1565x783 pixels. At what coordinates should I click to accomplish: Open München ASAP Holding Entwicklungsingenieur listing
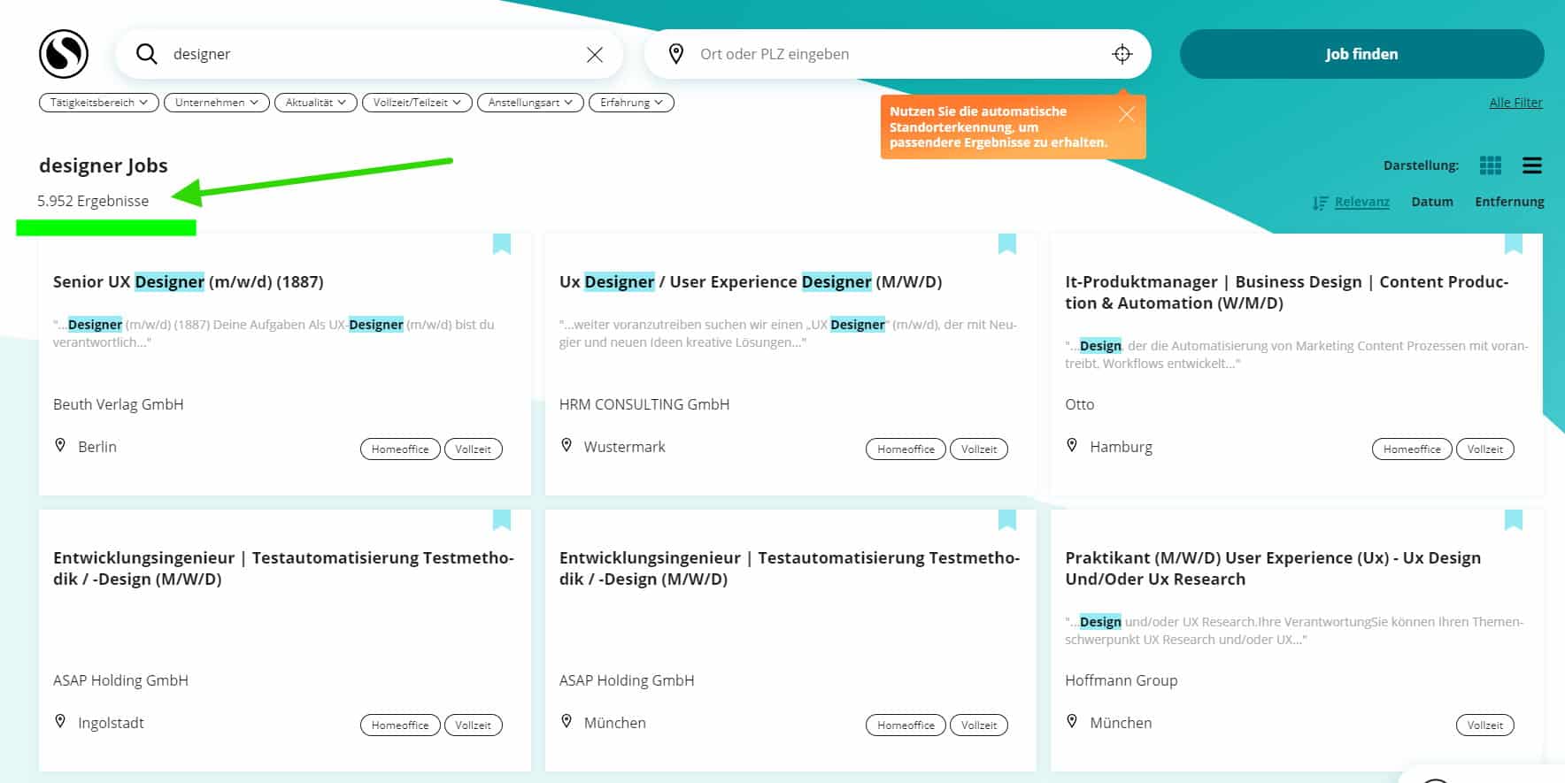point(790,568)
